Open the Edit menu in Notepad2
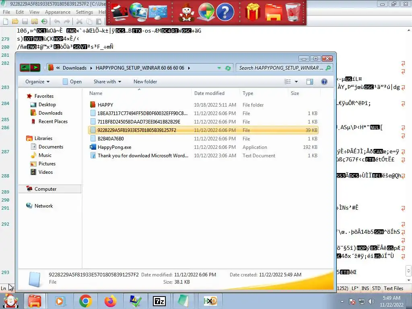Viewport: 412px width, 309px height. (19, 12)
